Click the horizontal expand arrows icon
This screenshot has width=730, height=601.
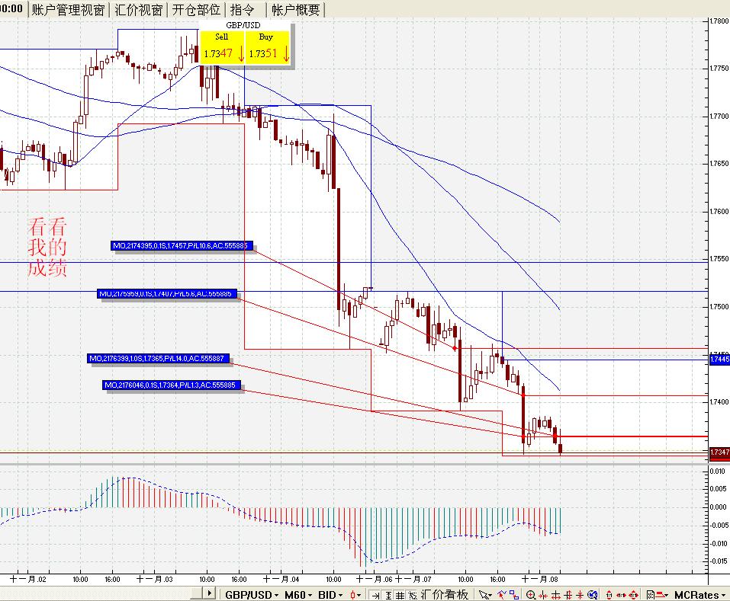pyautogui.click(x=555, y=594)
